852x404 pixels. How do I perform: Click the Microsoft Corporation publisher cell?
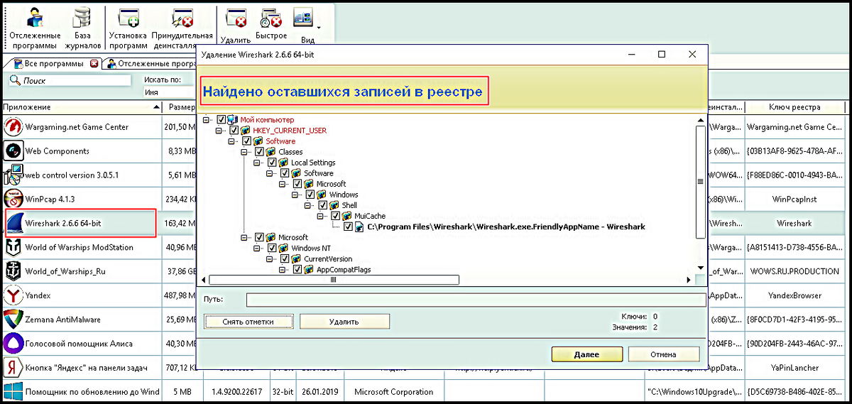click(x=393, y=392)
